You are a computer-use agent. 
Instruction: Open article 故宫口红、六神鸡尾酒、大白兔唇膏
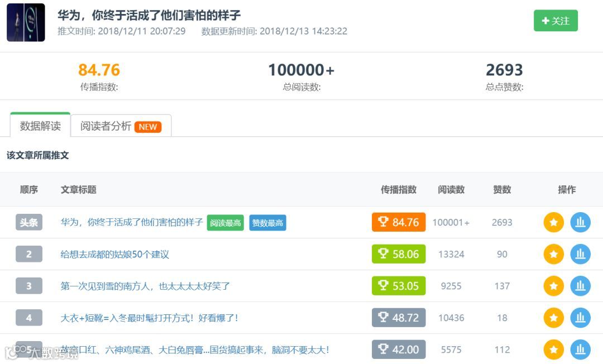click(x=195, y=350)
